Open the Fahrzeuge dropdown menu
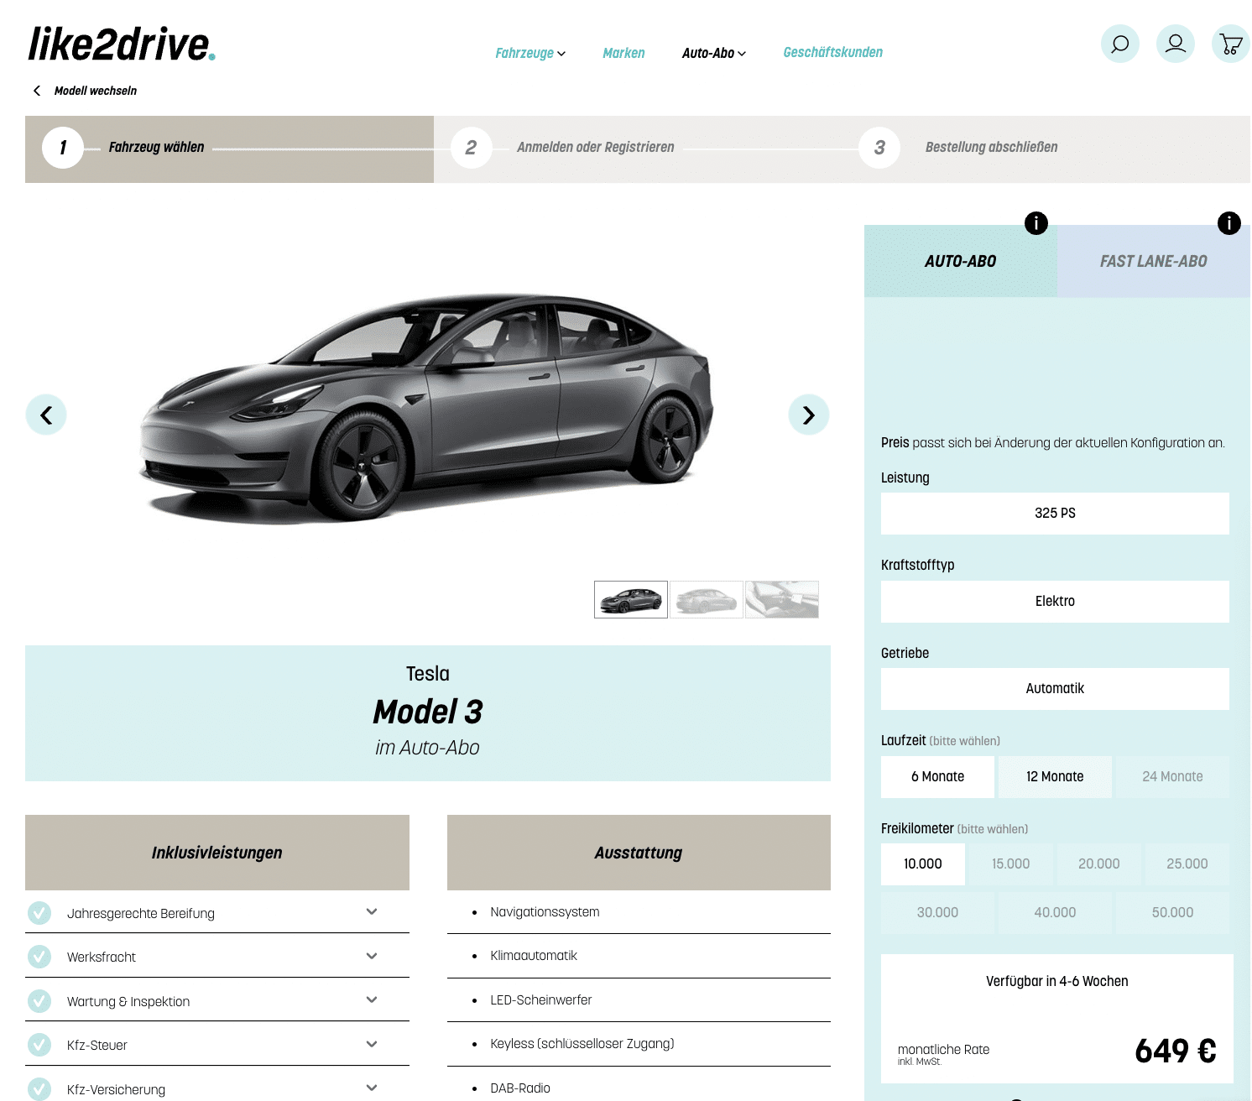This screenshot has width=1252, height=1101. click(x=530, y=53)
